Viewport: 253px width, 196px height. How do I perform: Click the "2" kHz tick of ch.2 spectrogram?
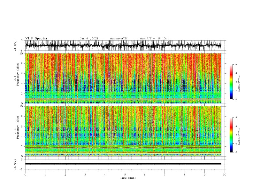22,146
